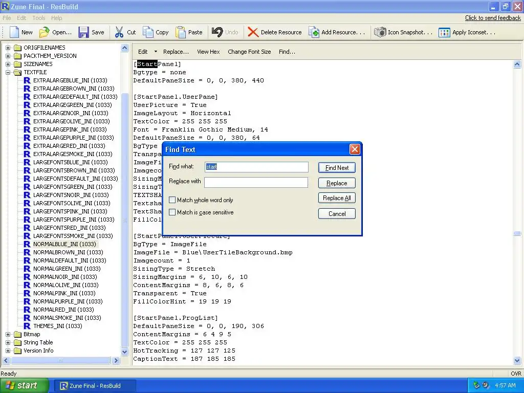The image size is (524, 393).
Task: Close the Find Text dialog
Action: (x=355, y=149)
